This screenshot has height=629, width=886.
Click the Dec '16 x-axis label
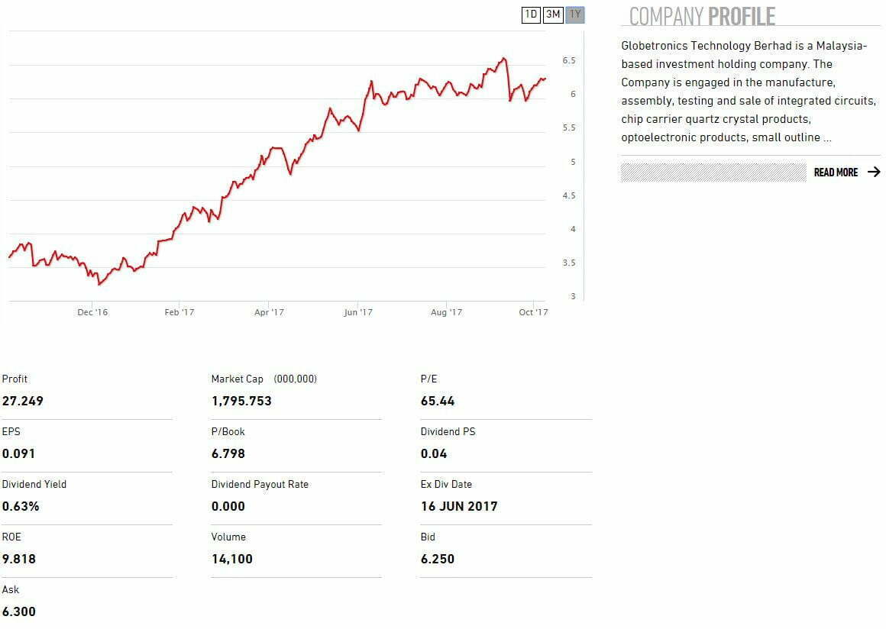pos(92,312)
